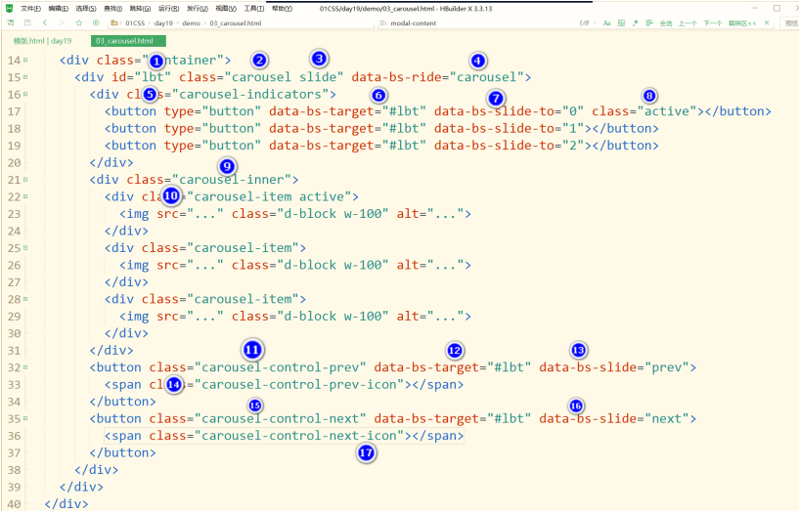Open the 文件(F) menu

pyautogui.click(x=31, y=9)
